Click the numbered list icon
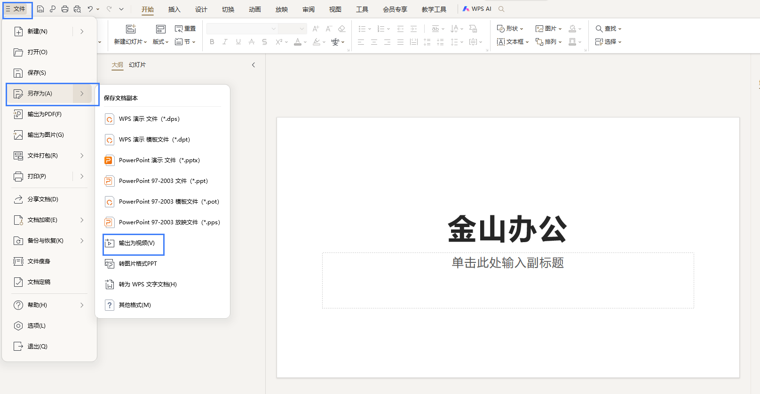 pos(381,29)
